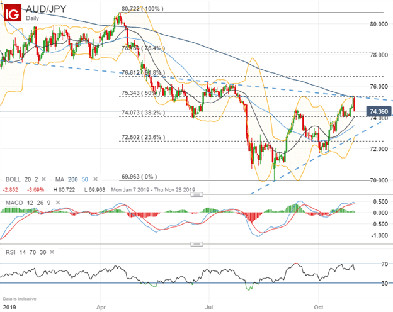The height and width of the screenshot is (312, 393).
Task: Click the IG logo icon
Action: [x=13, y=13]
